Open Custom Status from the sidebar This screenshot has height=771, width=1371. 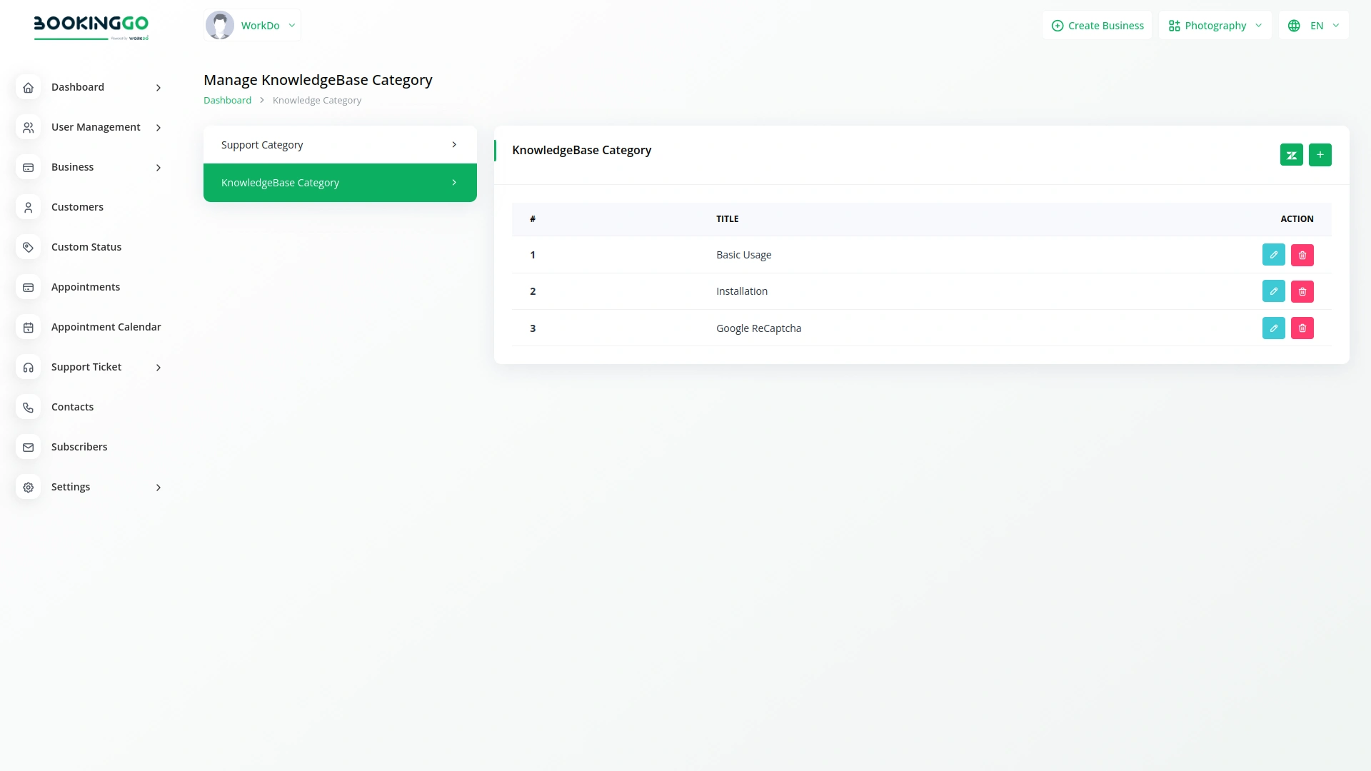(28, 247)
